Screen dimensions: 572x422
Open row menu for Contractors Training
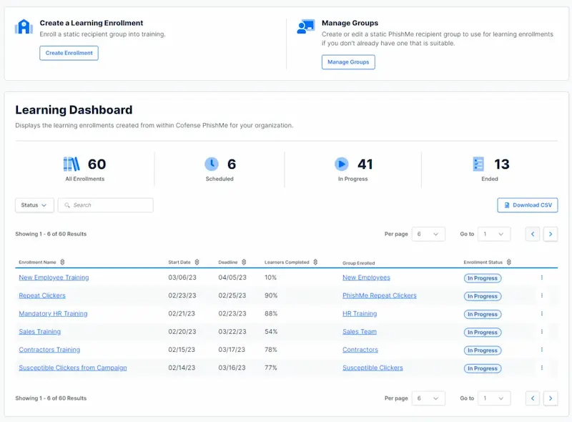(x=542, y=349)
